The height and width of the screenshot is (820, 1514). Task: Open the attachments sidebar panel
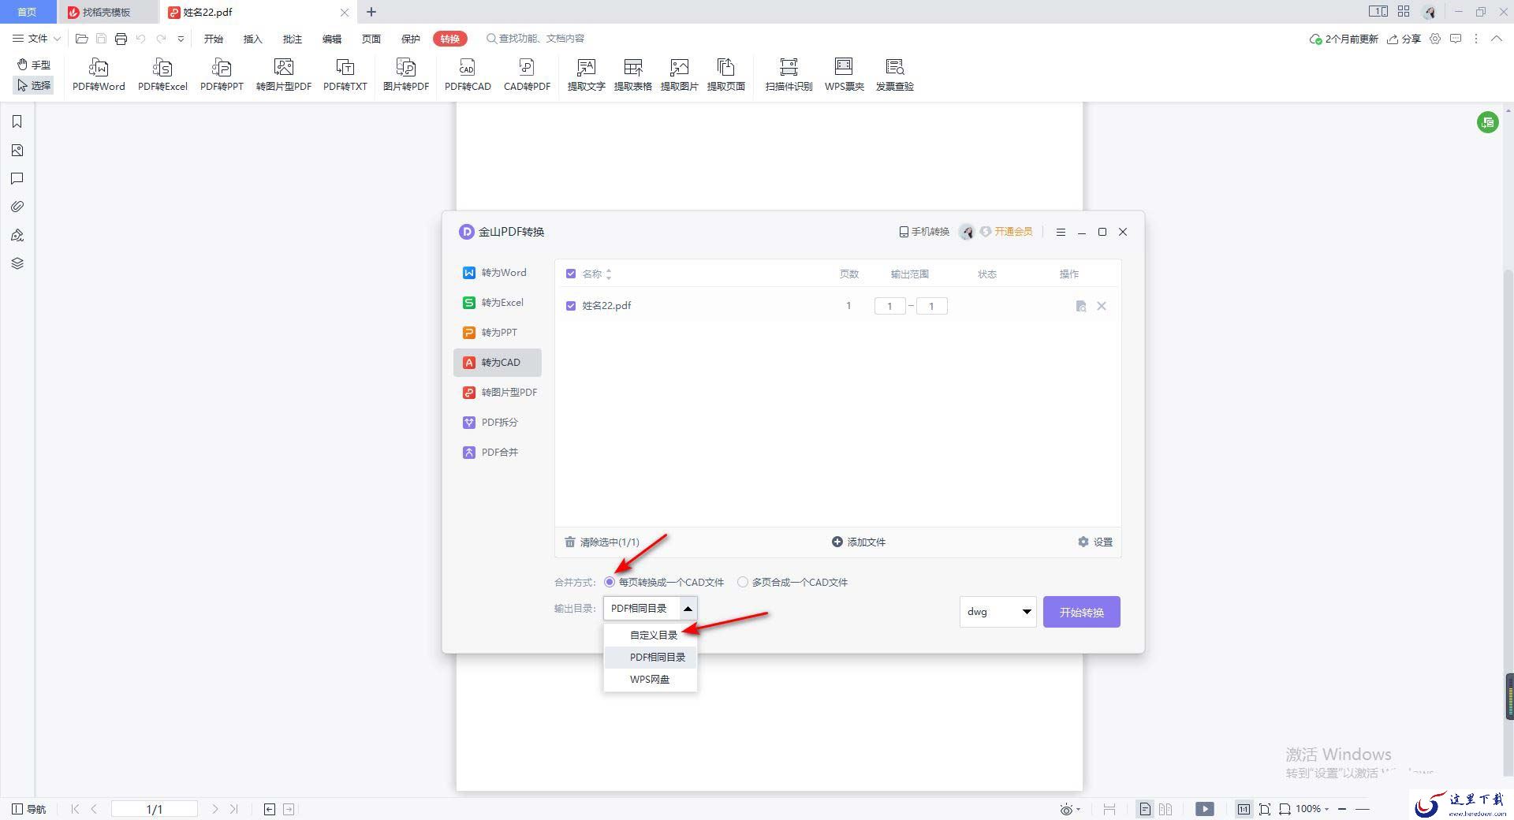(x=17, y=207)
